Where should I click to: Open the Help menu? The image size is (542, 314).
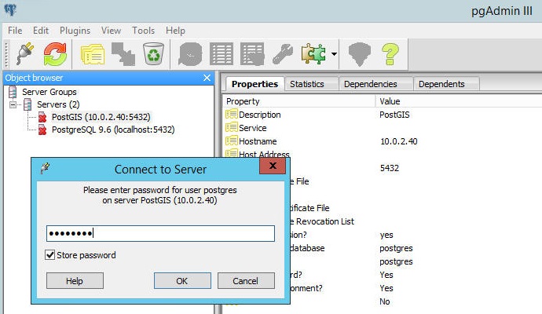coord(175,31)
